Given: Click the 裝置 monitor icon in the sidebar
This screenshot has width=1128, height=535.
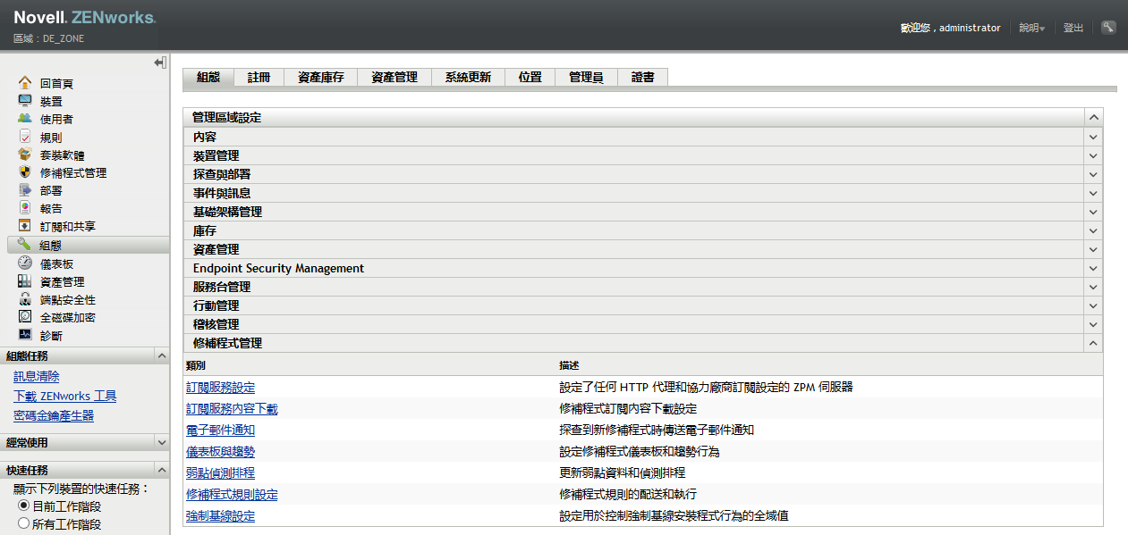Looking at the screenshot, I should coord(25,101).
